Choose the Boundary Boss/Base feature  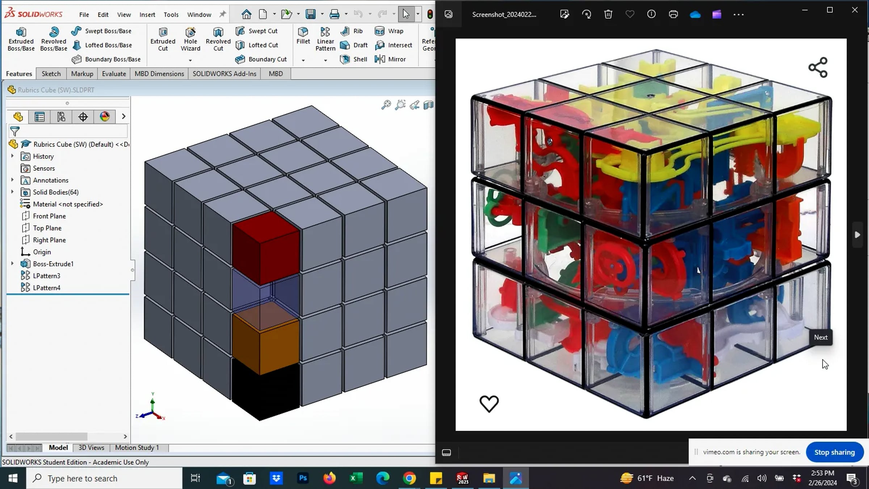[106, 59]
